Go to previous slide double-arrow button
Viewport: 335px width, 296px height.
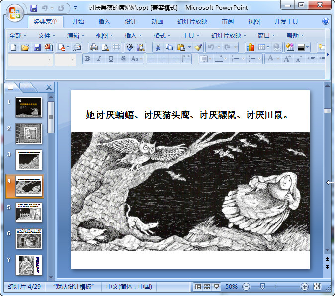point(327,259)
